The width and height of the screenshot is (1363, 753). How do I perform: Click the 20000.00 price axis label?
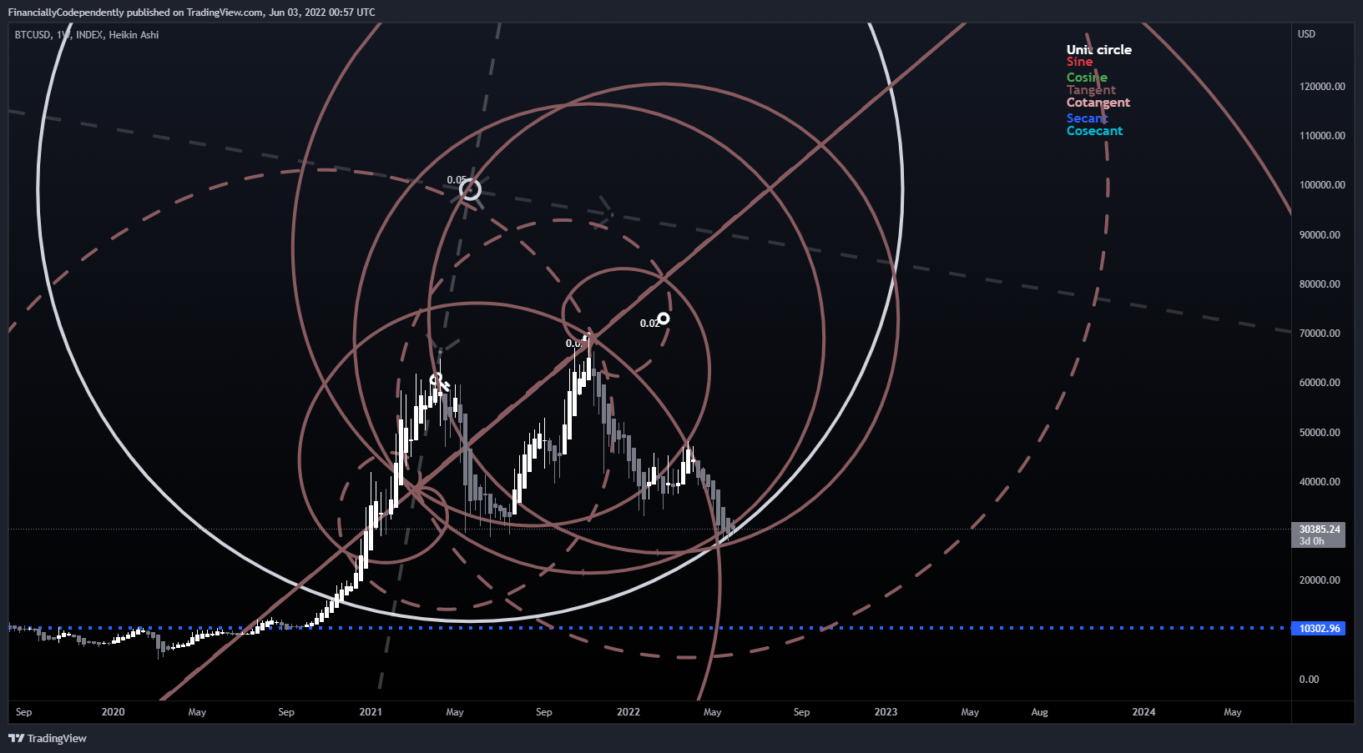[x=1320, y=580]
